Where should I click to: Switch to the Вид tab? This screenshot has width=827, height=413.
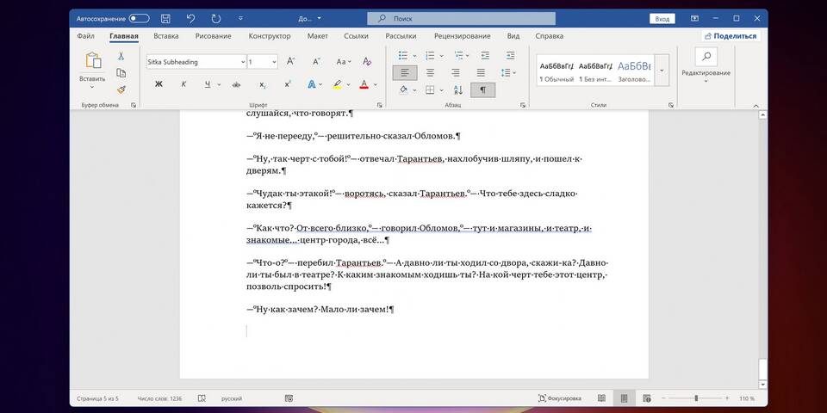[513, 36]
